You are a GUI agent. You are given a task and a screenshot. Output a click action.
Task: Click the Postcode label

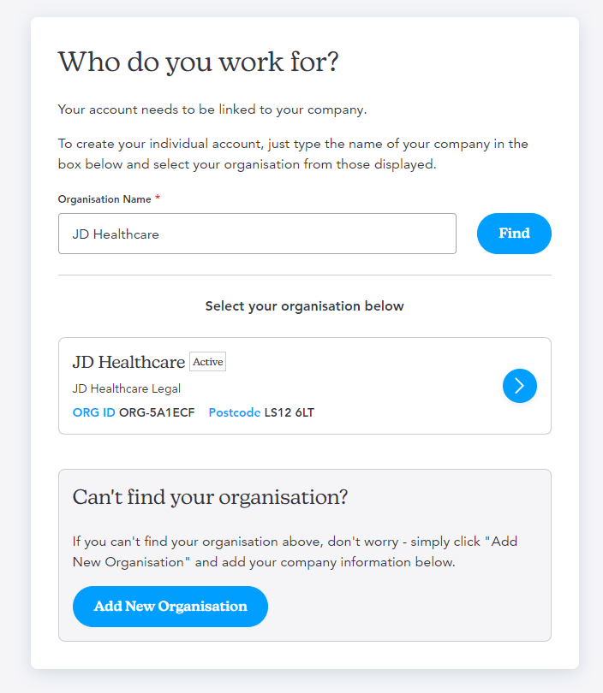(235, 412)
